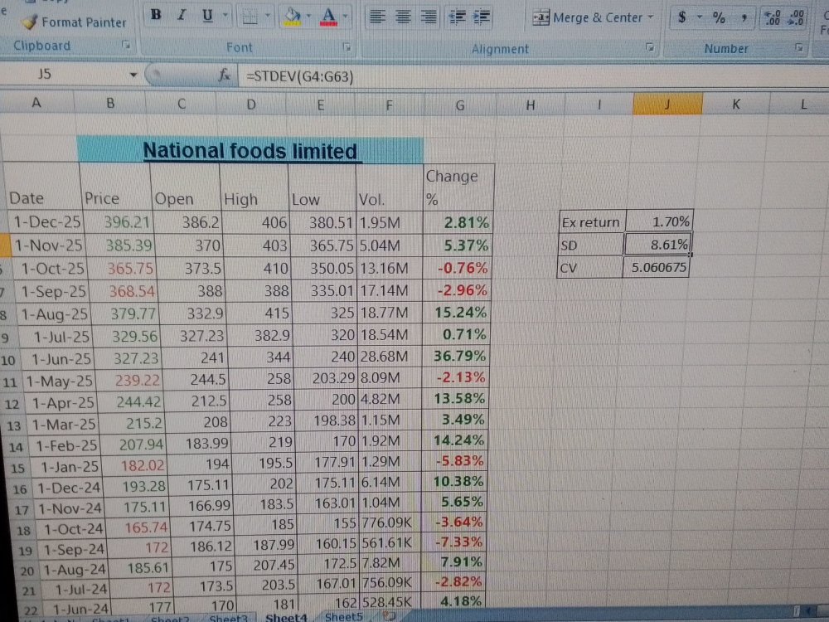Apply the yellow Fill Color bucket
This screenshot has width=829, height=622.
click(292, 17)
